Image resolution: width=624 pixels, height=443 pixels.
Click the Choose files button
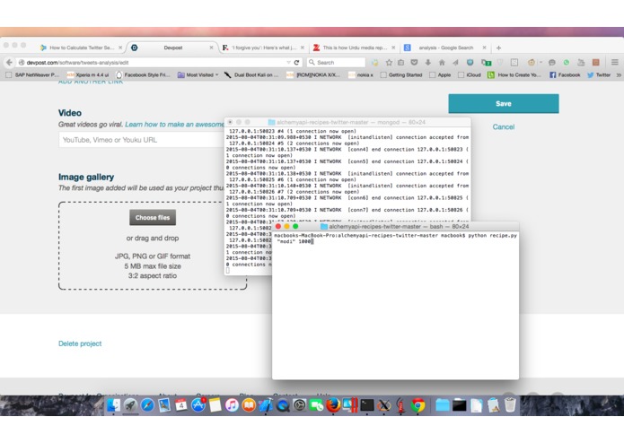pyautogui.click(x=153, y=218)
